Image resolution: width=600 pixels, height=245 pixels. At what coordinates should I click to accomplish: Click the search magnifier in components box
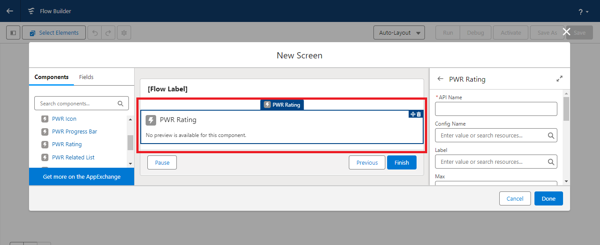[x=121, y=104]
